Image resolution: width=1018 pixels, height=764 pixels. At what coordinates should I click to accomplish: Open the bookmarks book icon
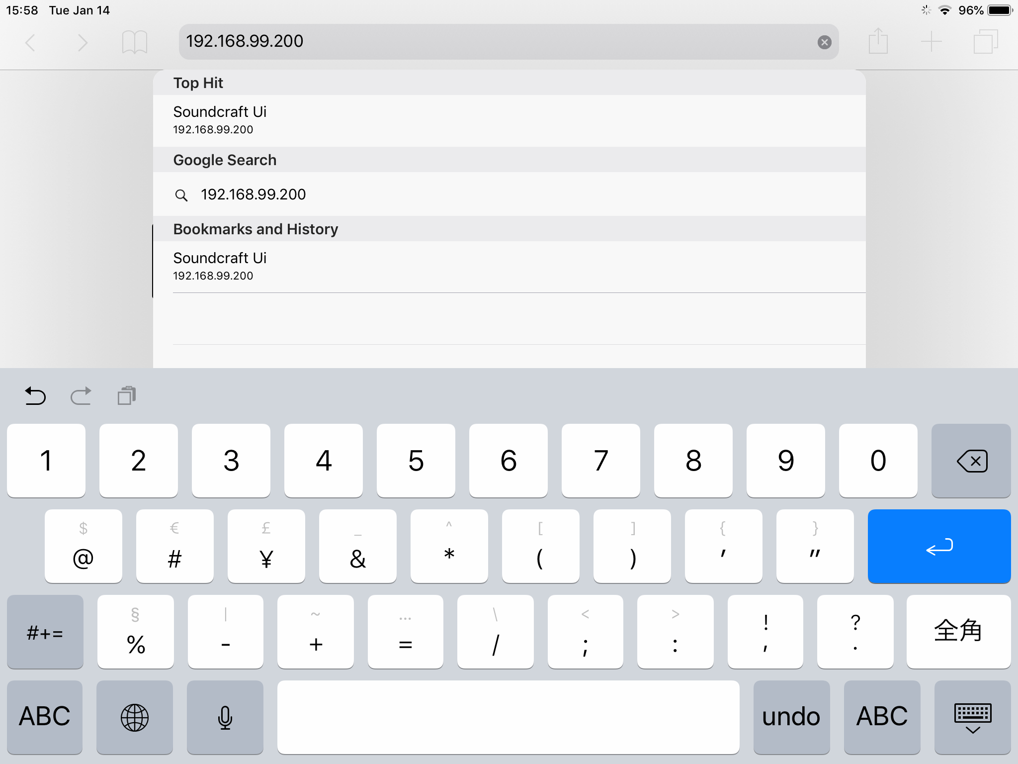[135, 42]
